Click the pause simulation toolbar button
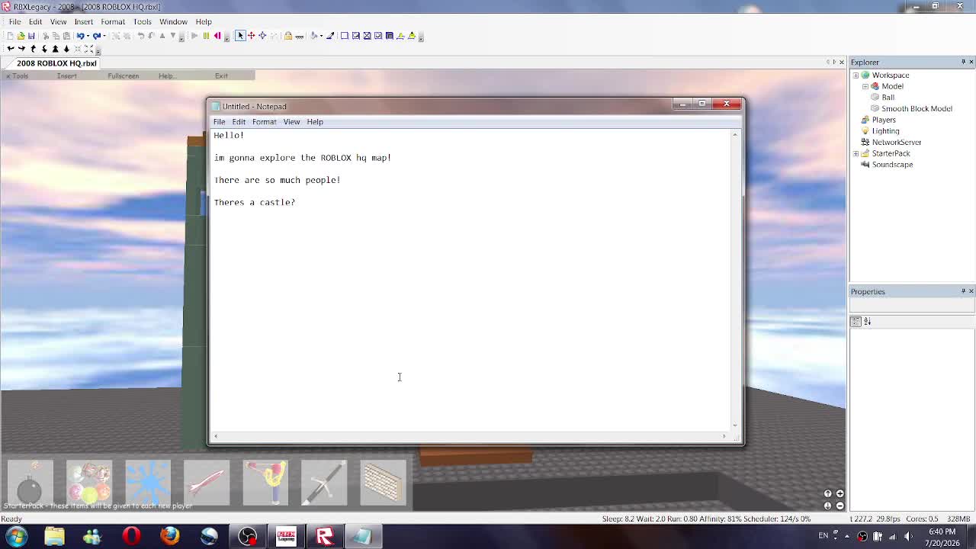 [x=206, y=35]
